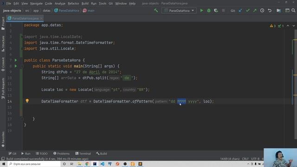Click java-objects in the navigation breadcrumb
297x167 pixels.
click(x=12, y=11)
